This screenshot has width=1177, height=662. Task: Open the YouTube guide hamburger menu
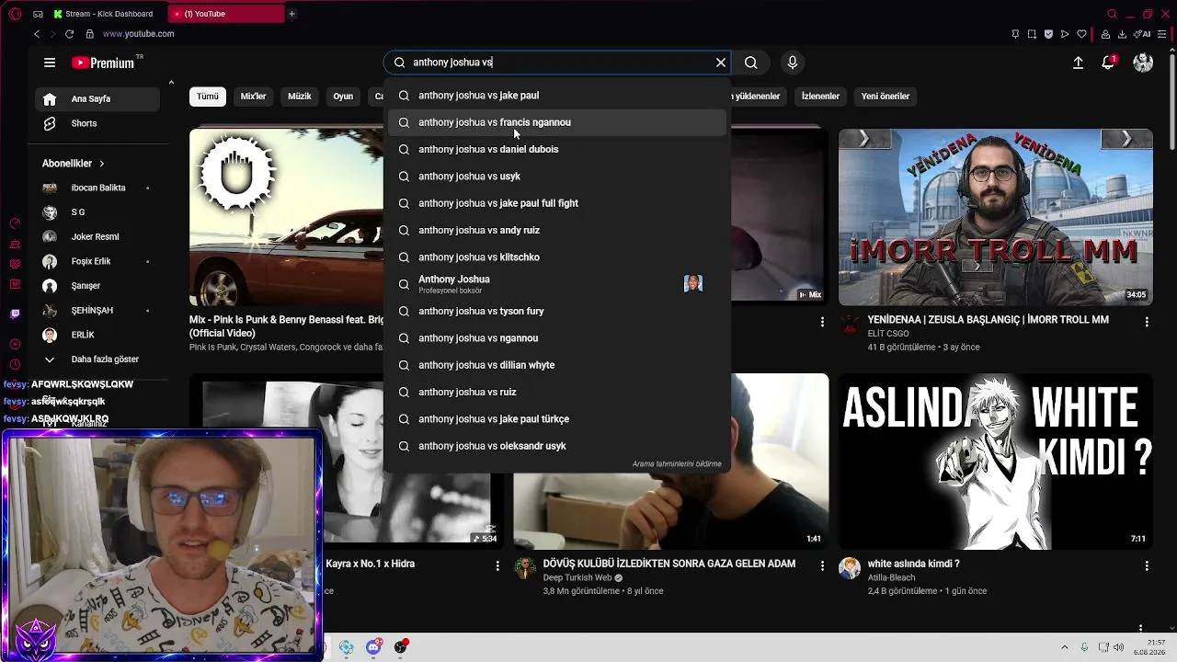coord(50,63)
